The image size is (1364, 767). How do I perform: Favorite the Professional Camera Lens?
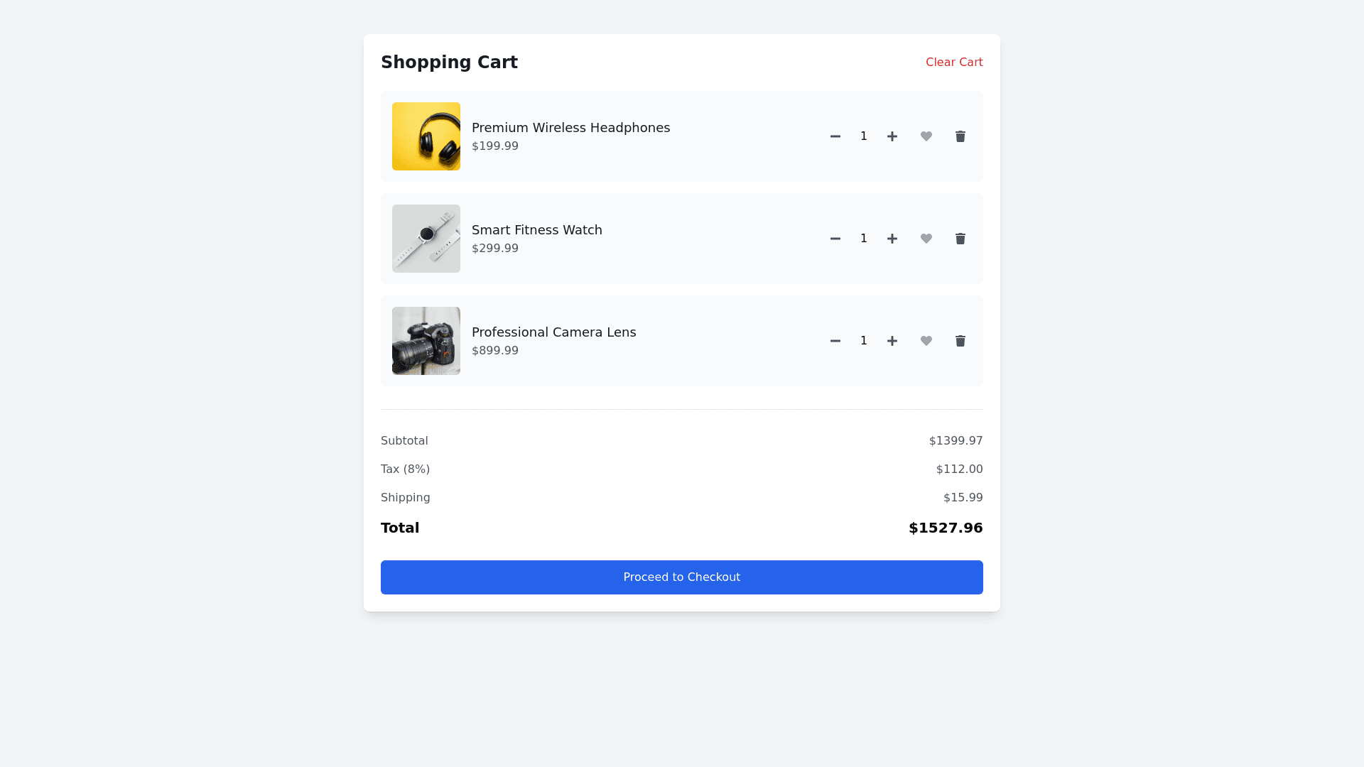(926, 341)
